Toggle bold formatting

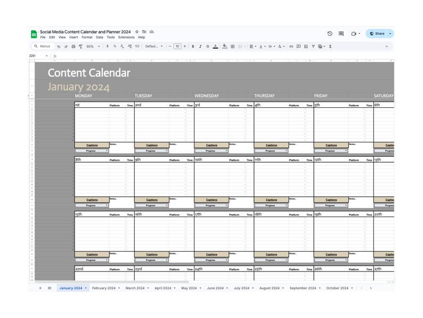click(x=193, y=46)
